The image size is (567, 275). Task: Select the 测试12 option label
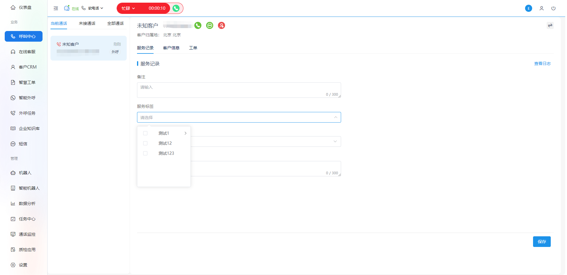pos(165,143)
